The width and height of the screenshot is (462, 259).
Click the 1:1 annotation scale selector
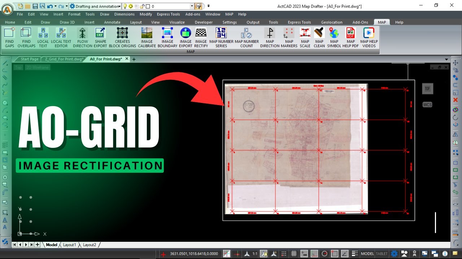point(255,254)
